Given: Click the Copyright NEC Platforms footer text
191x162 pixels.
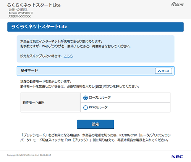Looking at the screenshot, I should pyautogui.click(x=29, y=155).
